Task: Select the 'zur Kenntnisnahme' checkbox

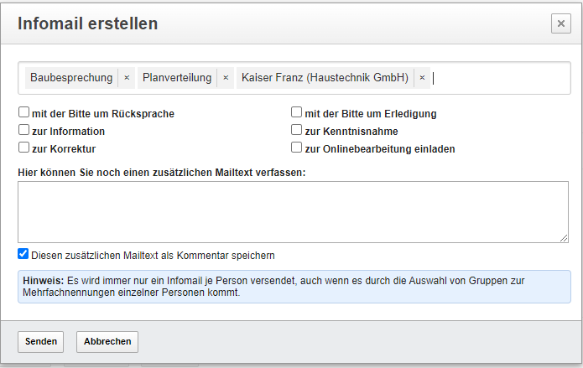Action: pyautogui.click(x=296, y=131)
